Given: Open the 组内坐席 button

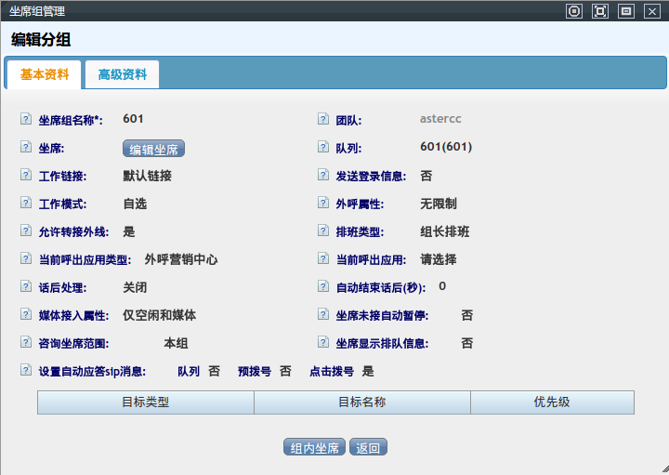Looking at the screenshot, I should click(x=314, y=448).
